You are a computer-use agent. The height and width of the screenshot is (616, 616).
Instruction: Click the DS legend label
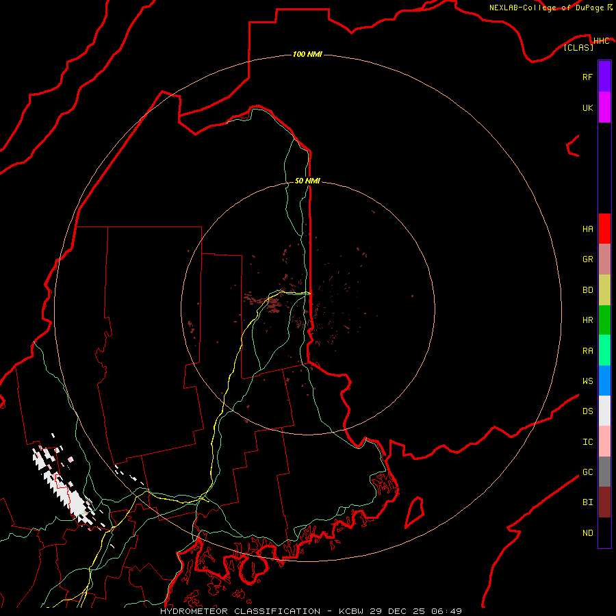tap(587, 411)
